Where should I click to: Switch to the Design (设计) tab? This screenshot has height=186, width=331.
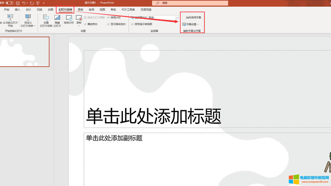(28, 10)
